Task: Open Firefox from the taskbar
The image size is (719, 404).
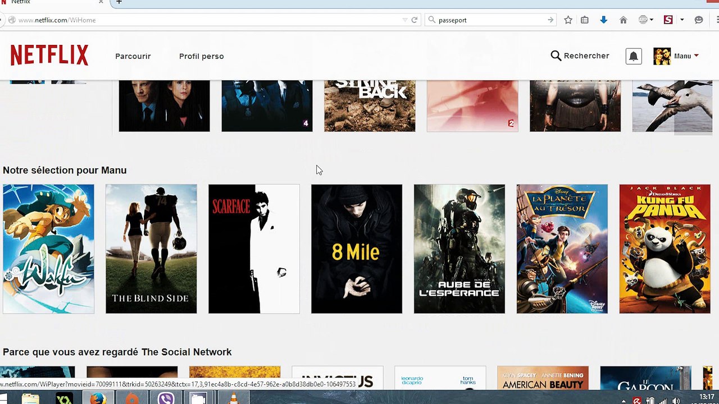Action: 98,398
